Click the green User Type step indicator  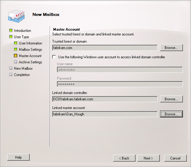tap(11, 37)
